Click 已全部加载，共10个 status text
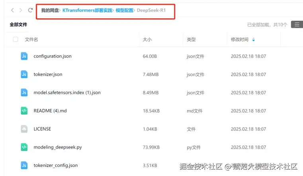 [x=267, y=25]
